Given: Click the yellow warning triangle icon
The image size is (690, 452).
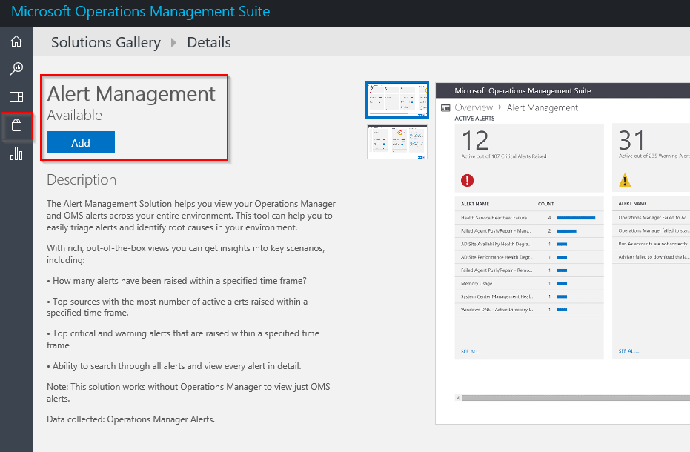Looking at the screenshot, I should coord(625,180).
